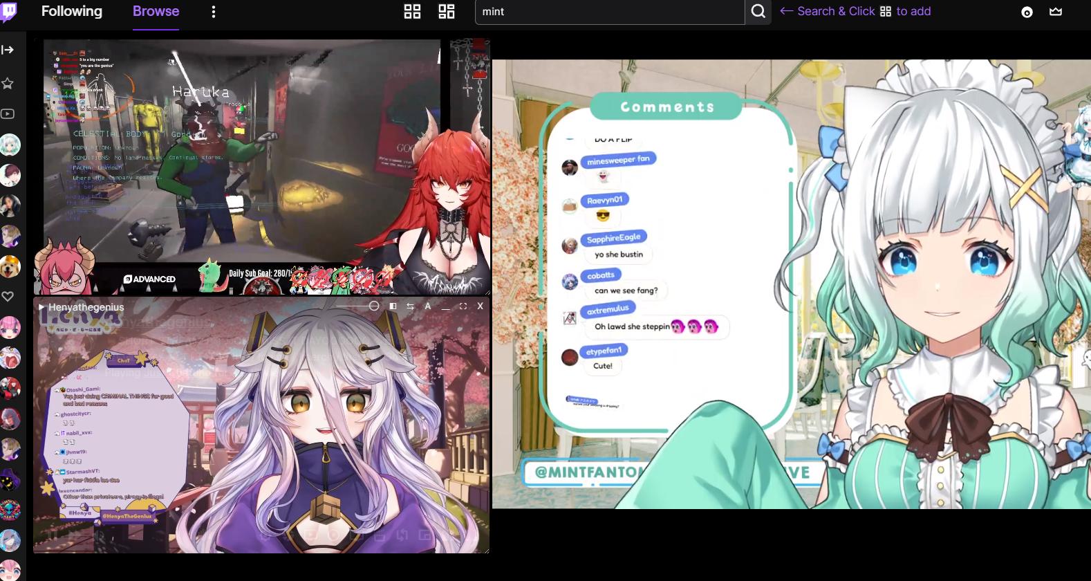Open the video player icon in the sidebar
The image size is (1091, 581).
pyautogui.click(x=8, y=114)
